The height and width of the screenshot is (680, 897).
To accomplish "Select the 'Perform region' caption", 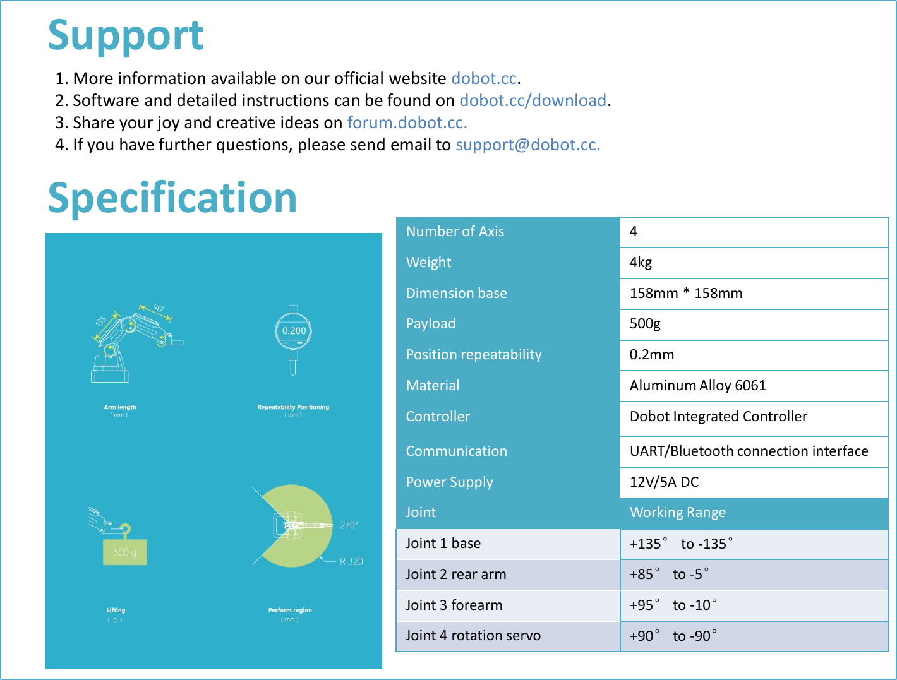I will click(x=290, y=611).
